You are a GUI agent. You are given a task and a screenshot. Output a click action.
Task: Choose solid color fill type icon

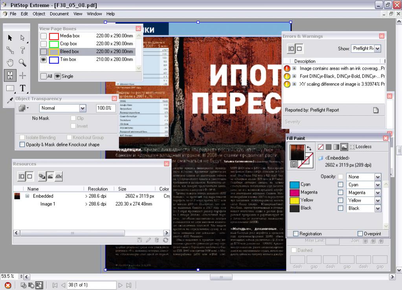[x=329, y=147]
